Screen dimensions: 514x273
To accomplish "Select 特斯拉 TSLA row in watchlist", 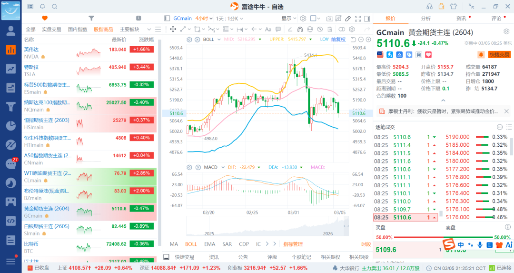I will pyautogui.click(x=89, y=71).
